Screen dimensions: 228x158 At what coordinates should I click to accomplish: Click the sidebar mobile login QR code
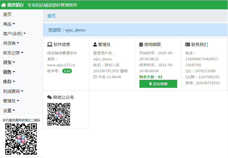(x=21, y=139)
